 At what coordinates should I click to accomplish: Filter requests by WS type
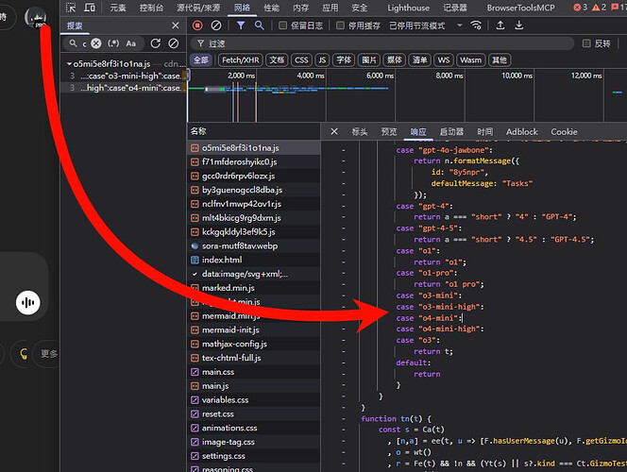[x=444, y=60]
